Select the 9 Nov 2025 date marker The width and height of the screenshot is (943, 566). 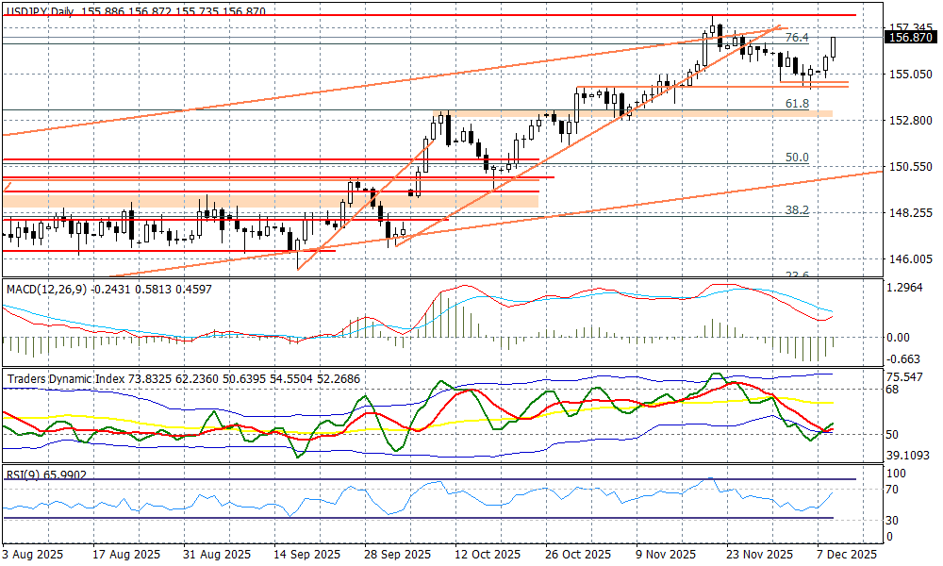tap(665, 554)
